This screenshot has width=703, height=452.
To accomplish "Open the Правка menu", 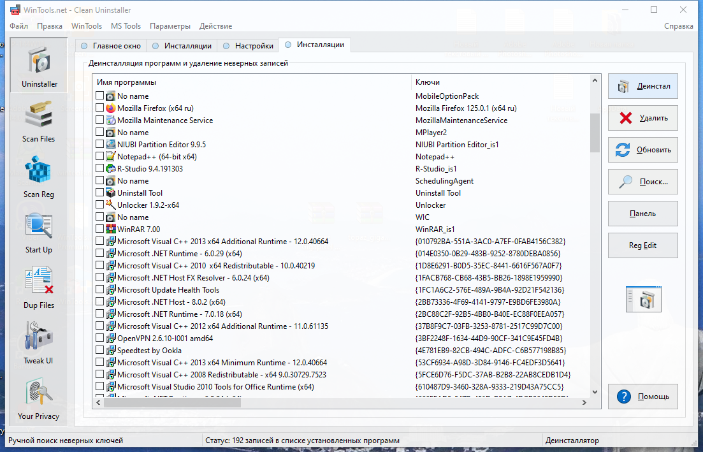I will [50, 26].
